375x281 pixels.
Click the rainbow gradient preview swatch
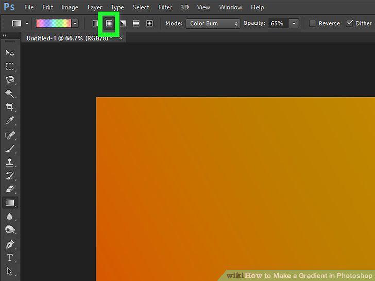[54, 24]
